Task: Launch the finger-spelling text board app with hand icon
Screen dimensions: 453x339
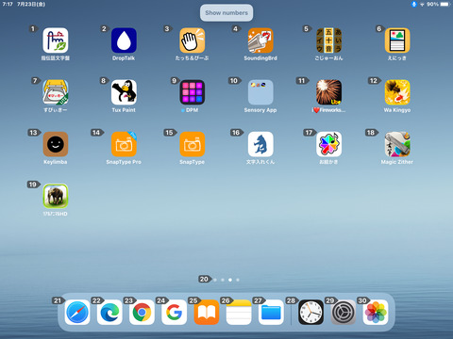Action: [x=56, y=40]
